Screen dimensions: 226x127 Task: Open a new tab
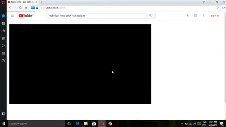pos(41,2)
